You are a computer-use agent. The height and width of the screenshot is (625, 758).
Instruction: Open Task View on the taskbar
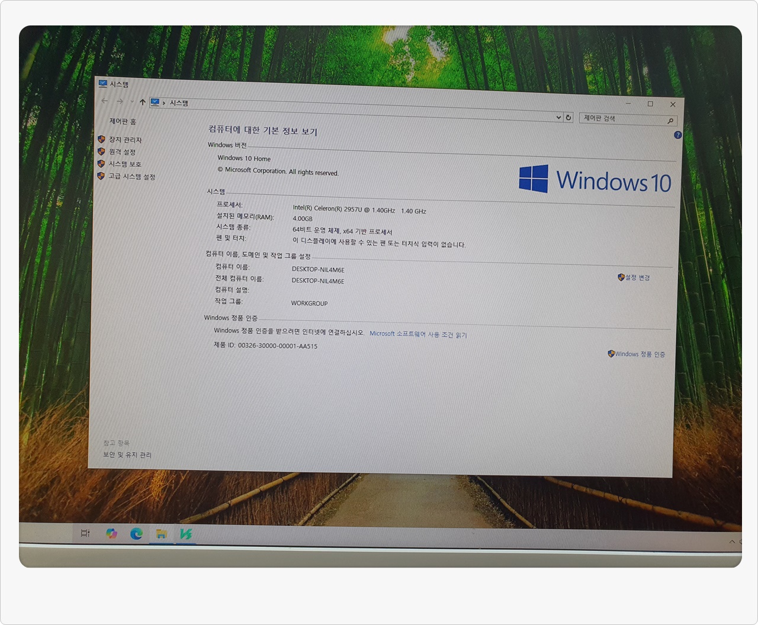[x=85, y=533]
